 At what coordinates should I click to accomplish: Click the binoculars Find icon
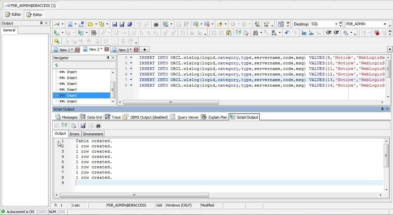[255, 33]
